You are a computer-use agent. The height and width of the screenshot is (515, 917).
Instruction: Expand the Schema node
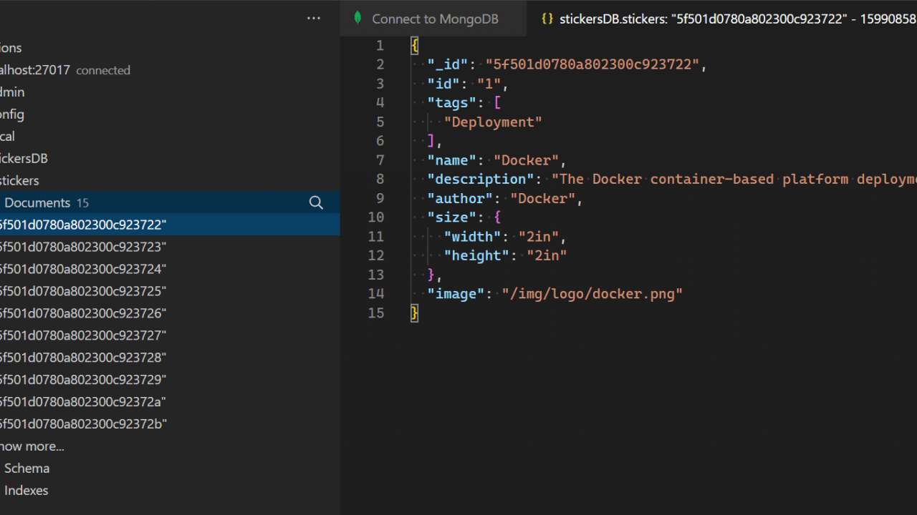(x=27, y=469)
